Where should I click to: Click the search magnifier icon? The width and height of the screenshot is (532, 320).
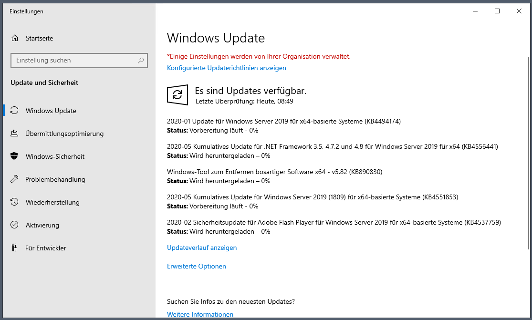[140, 61]
